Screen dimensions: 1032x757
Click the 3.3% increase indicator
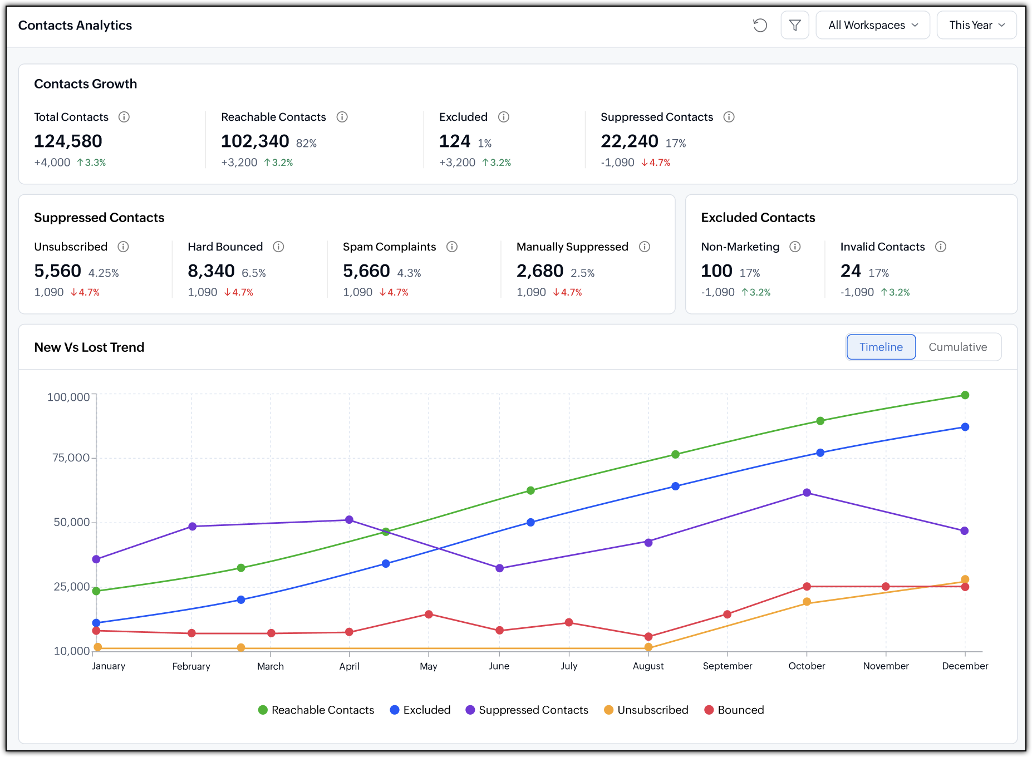[92, 163]
